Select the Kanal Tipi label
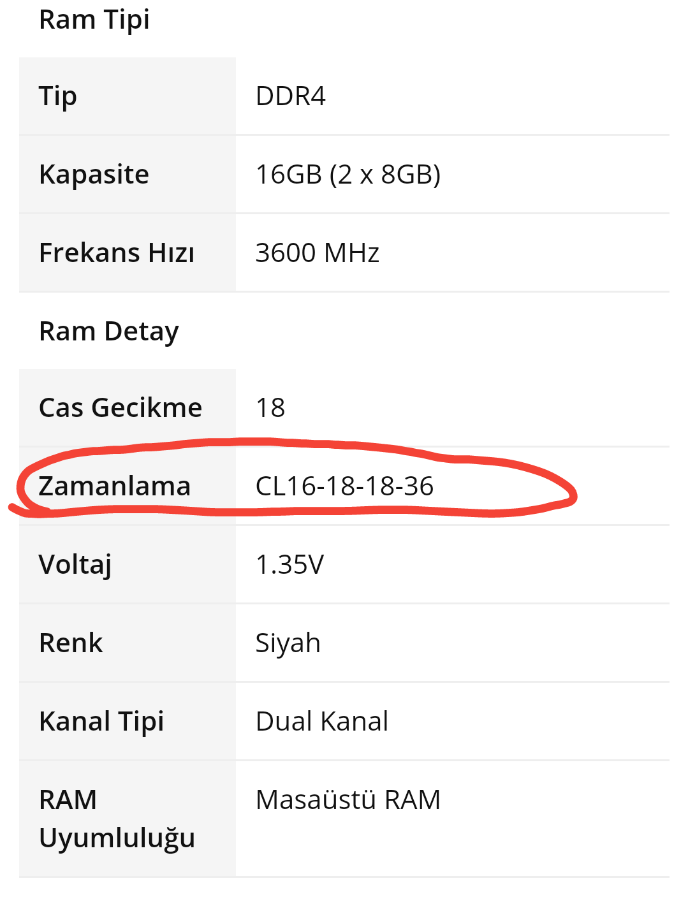This screenshot has width=688, height=897. click(101, 722)
